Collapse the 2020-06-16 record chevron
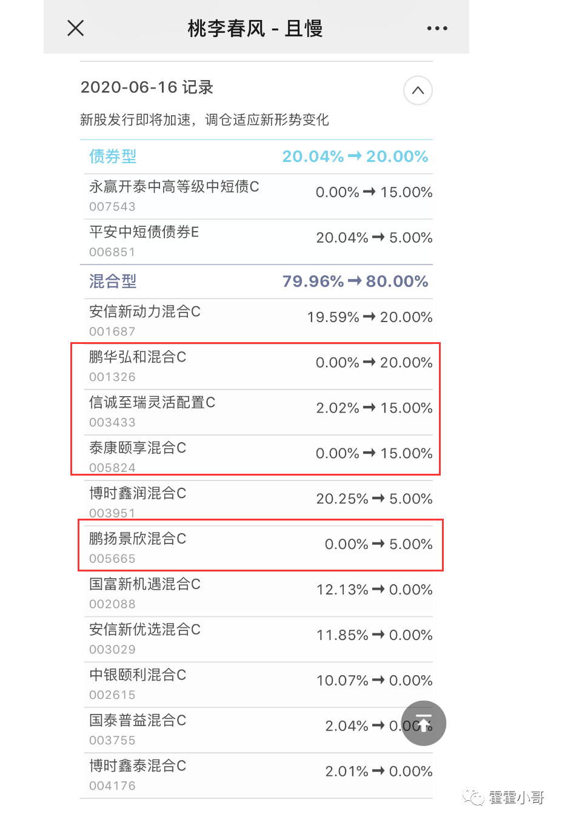Screen dimensions: 562x822 pyautogui.click(x=418, y=90)
